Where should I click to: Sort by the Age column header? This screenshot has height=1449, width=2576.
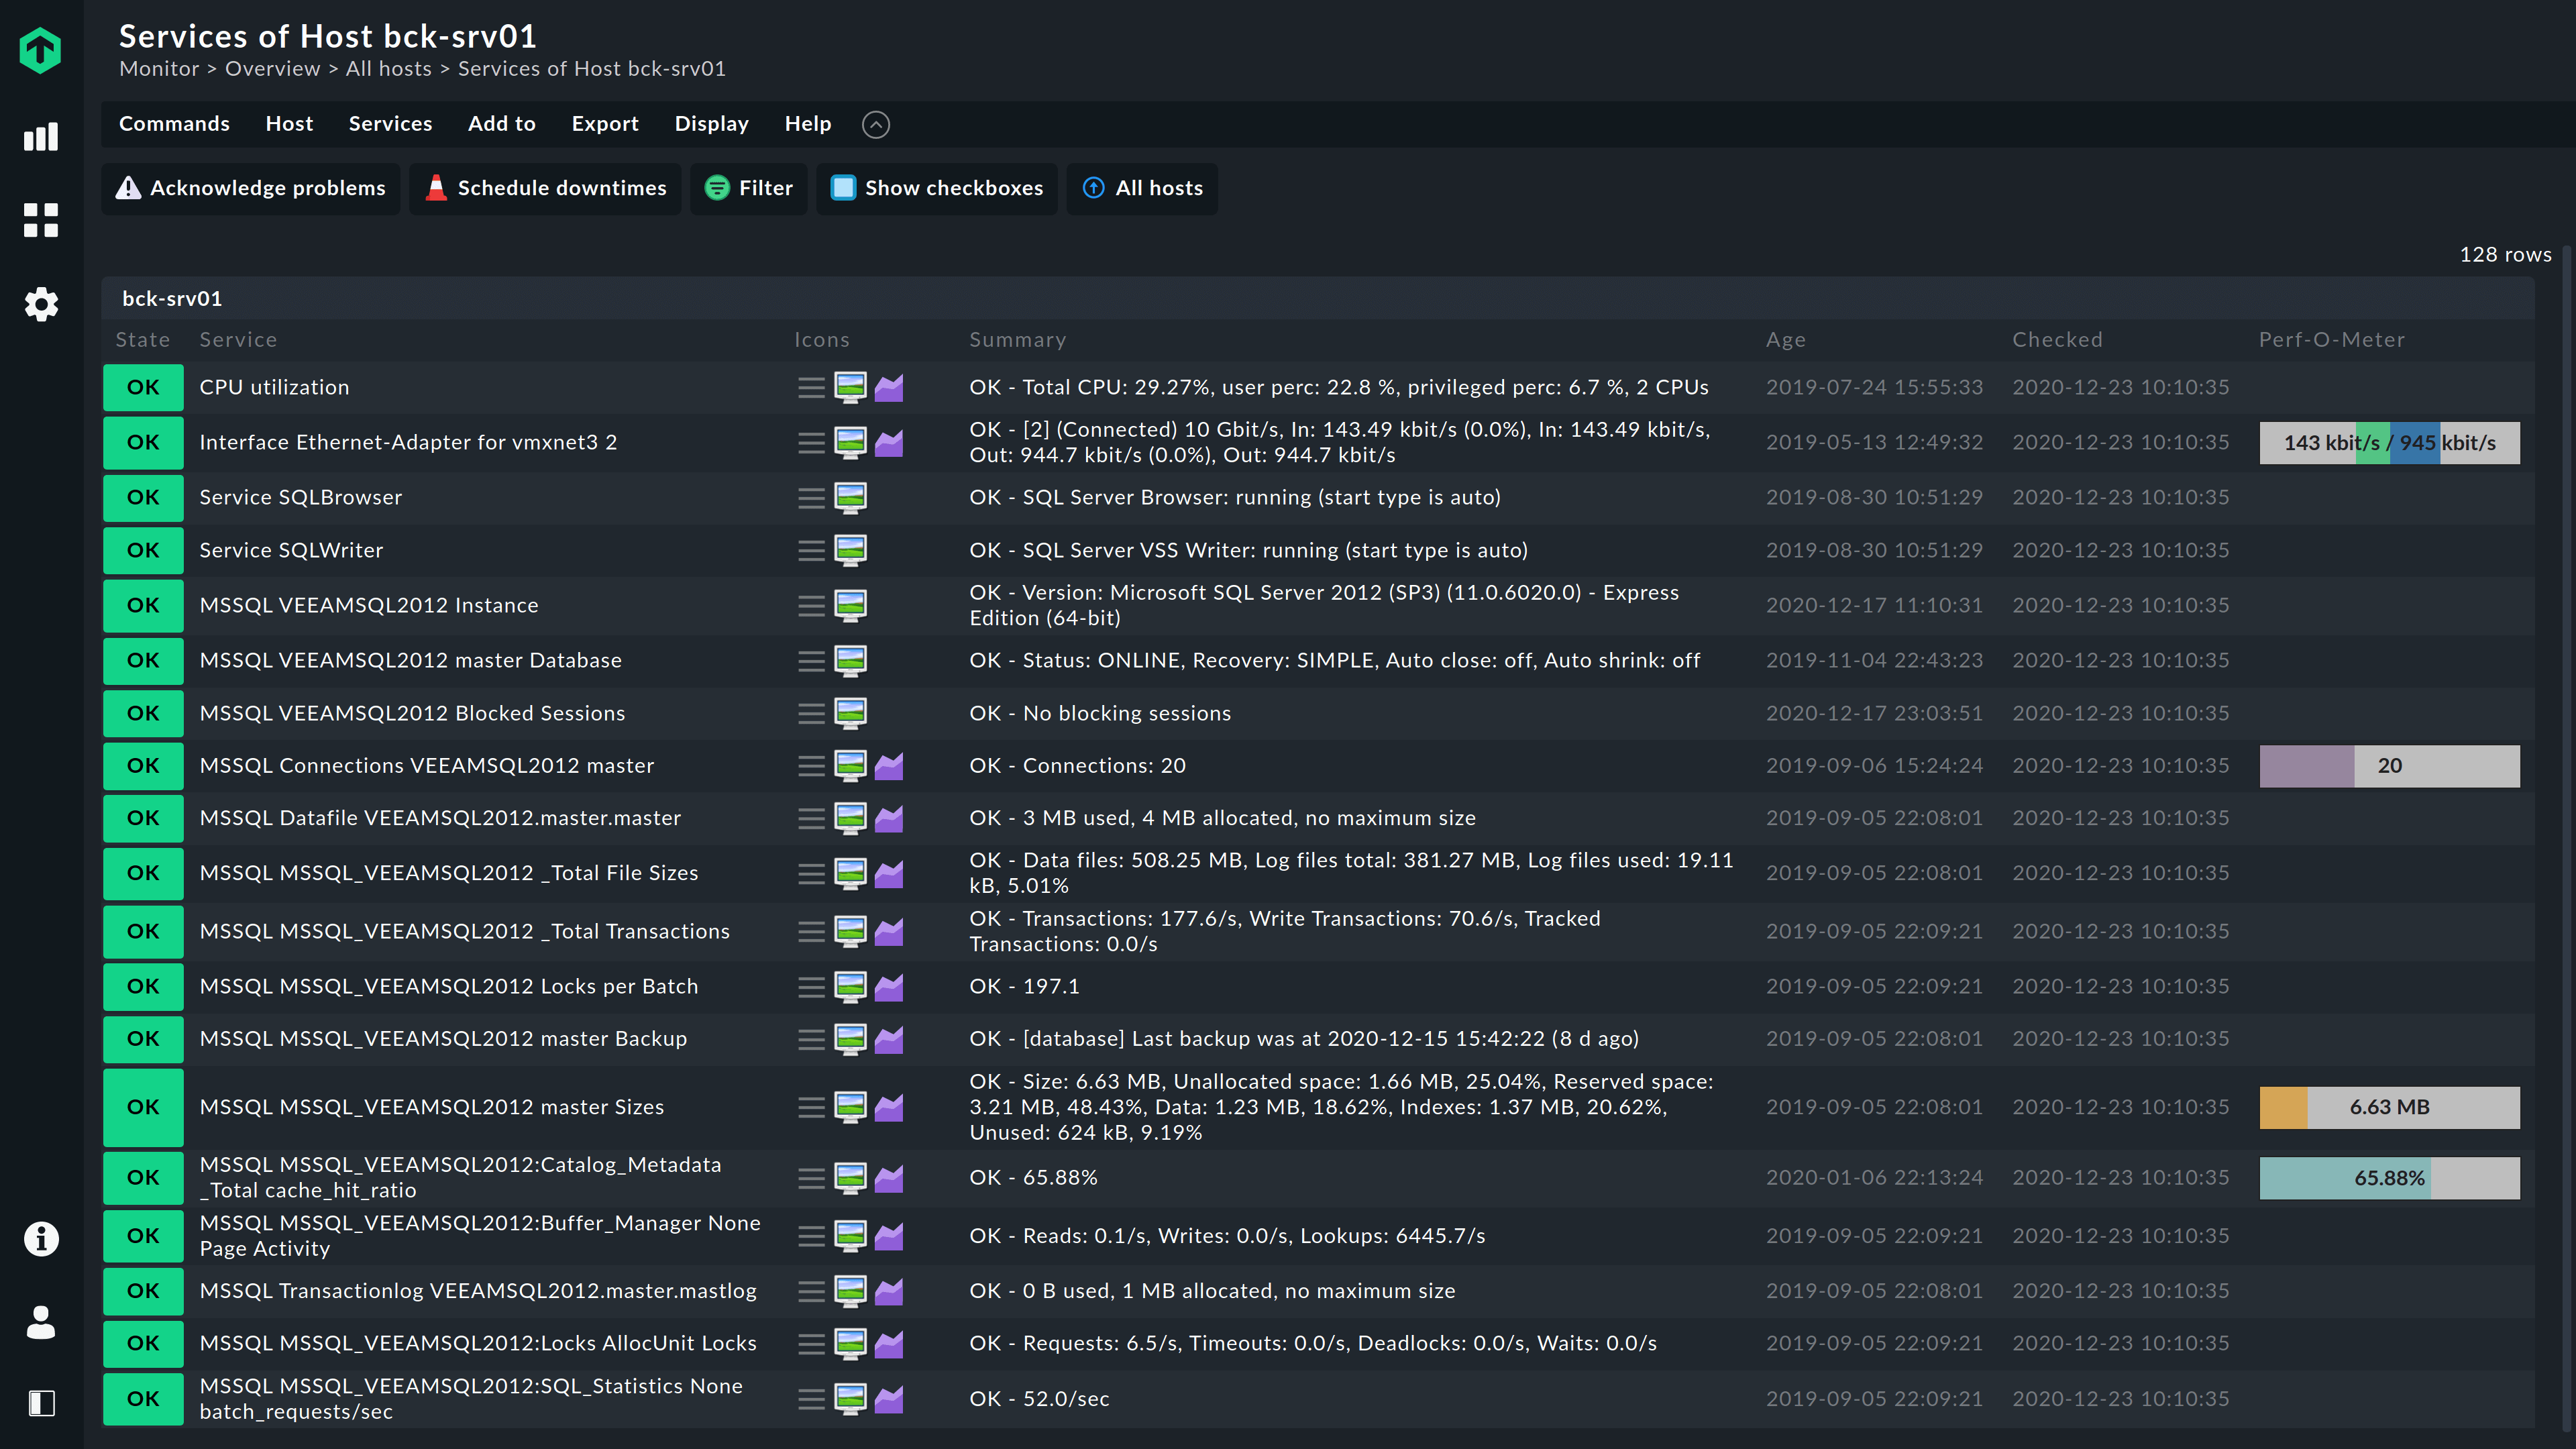[x=1785, y=340]
